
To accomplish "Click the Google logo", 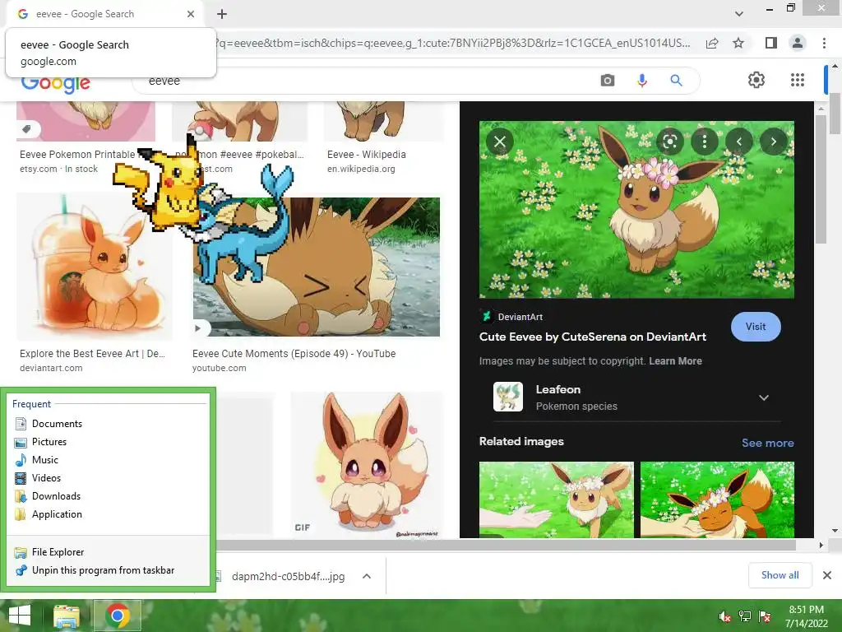I will 56,83.
